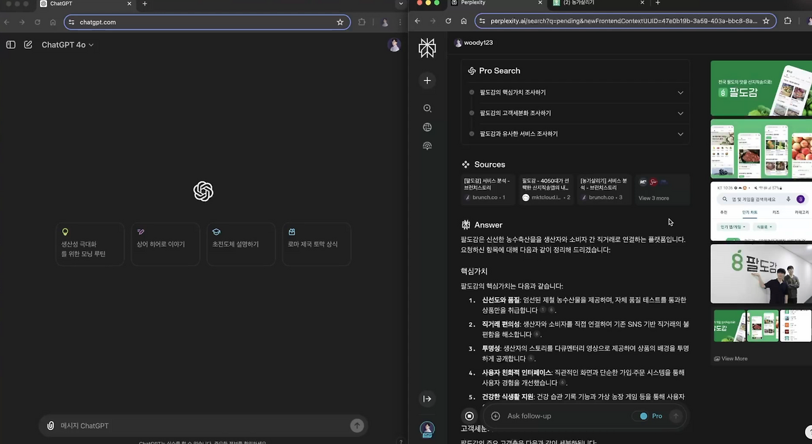Open the ChatGPT profile avatar menu
Viewport: 812px width, 444px height.
pyautogui.click(x=395, y=44)
